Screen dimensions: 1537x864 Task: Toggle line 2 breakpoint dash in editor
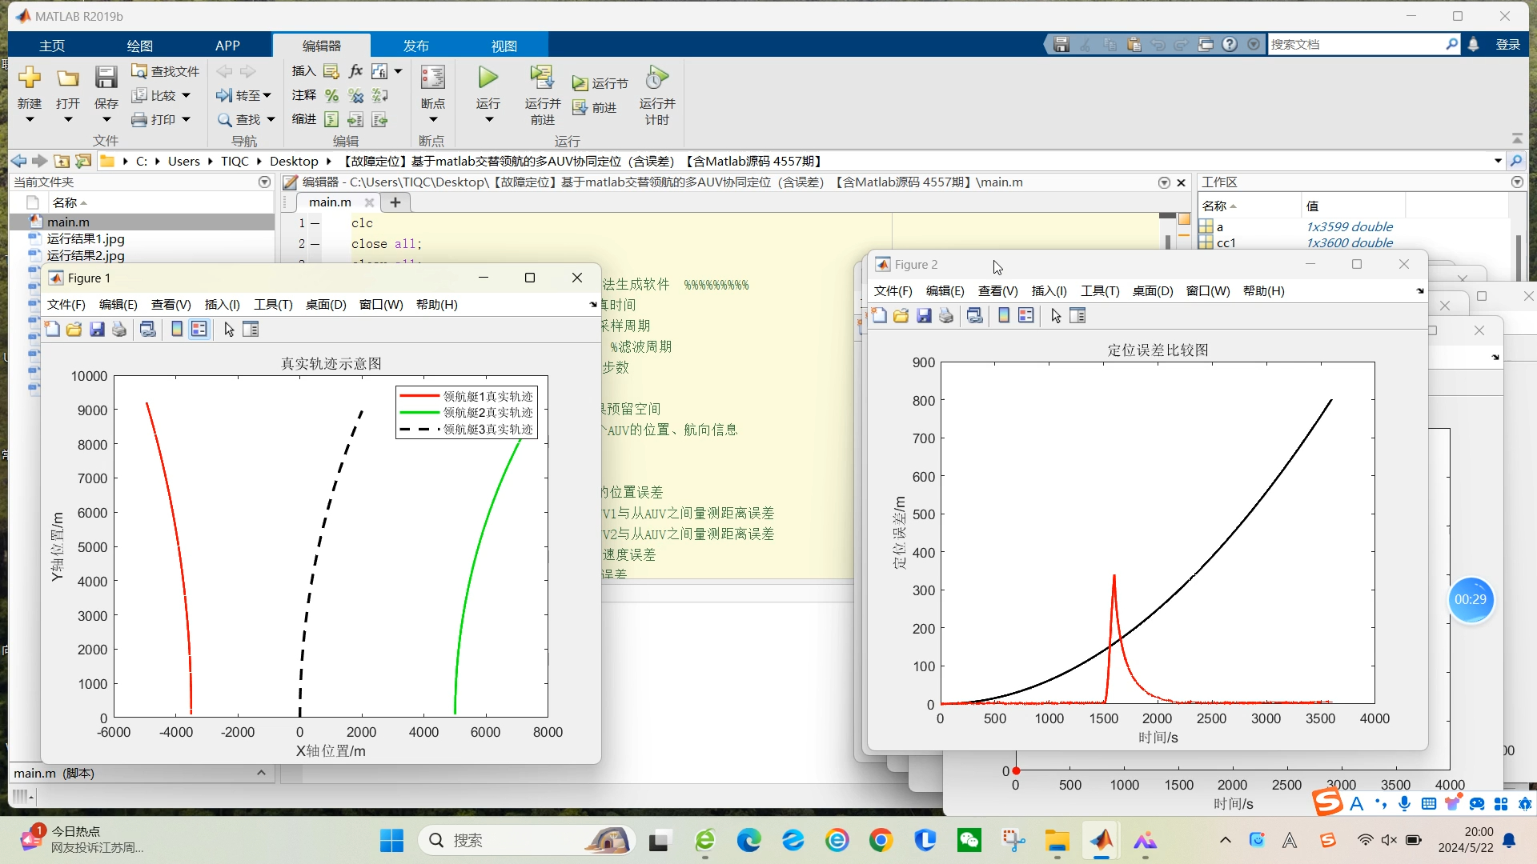pyautogui.click(x=315, y=244)
